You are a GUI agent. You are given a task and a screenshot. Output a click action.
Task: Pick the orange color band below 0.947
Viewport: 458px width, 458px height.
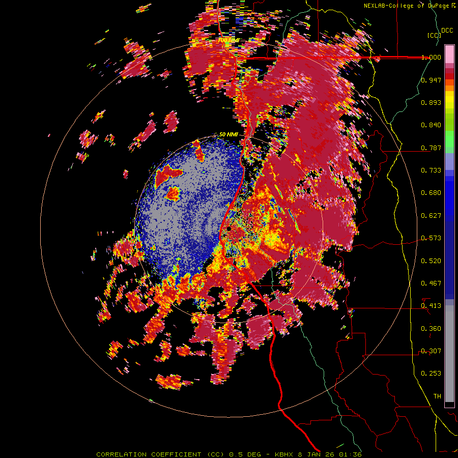click(449, 88)
